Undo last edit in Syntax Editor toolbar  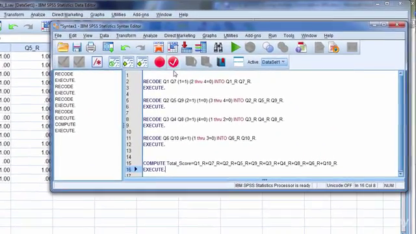(x=125, y=47)
